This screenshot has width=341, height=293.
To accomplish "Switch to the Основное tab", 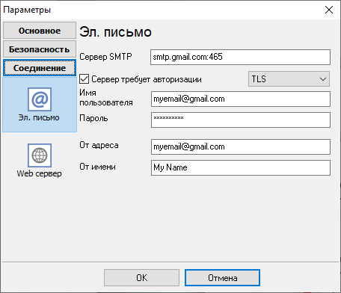I will coord(40,31).
